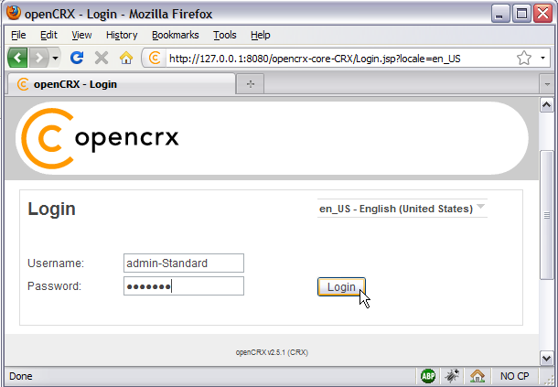Click the Username: label
558x387 pixels.
[56, 263]
